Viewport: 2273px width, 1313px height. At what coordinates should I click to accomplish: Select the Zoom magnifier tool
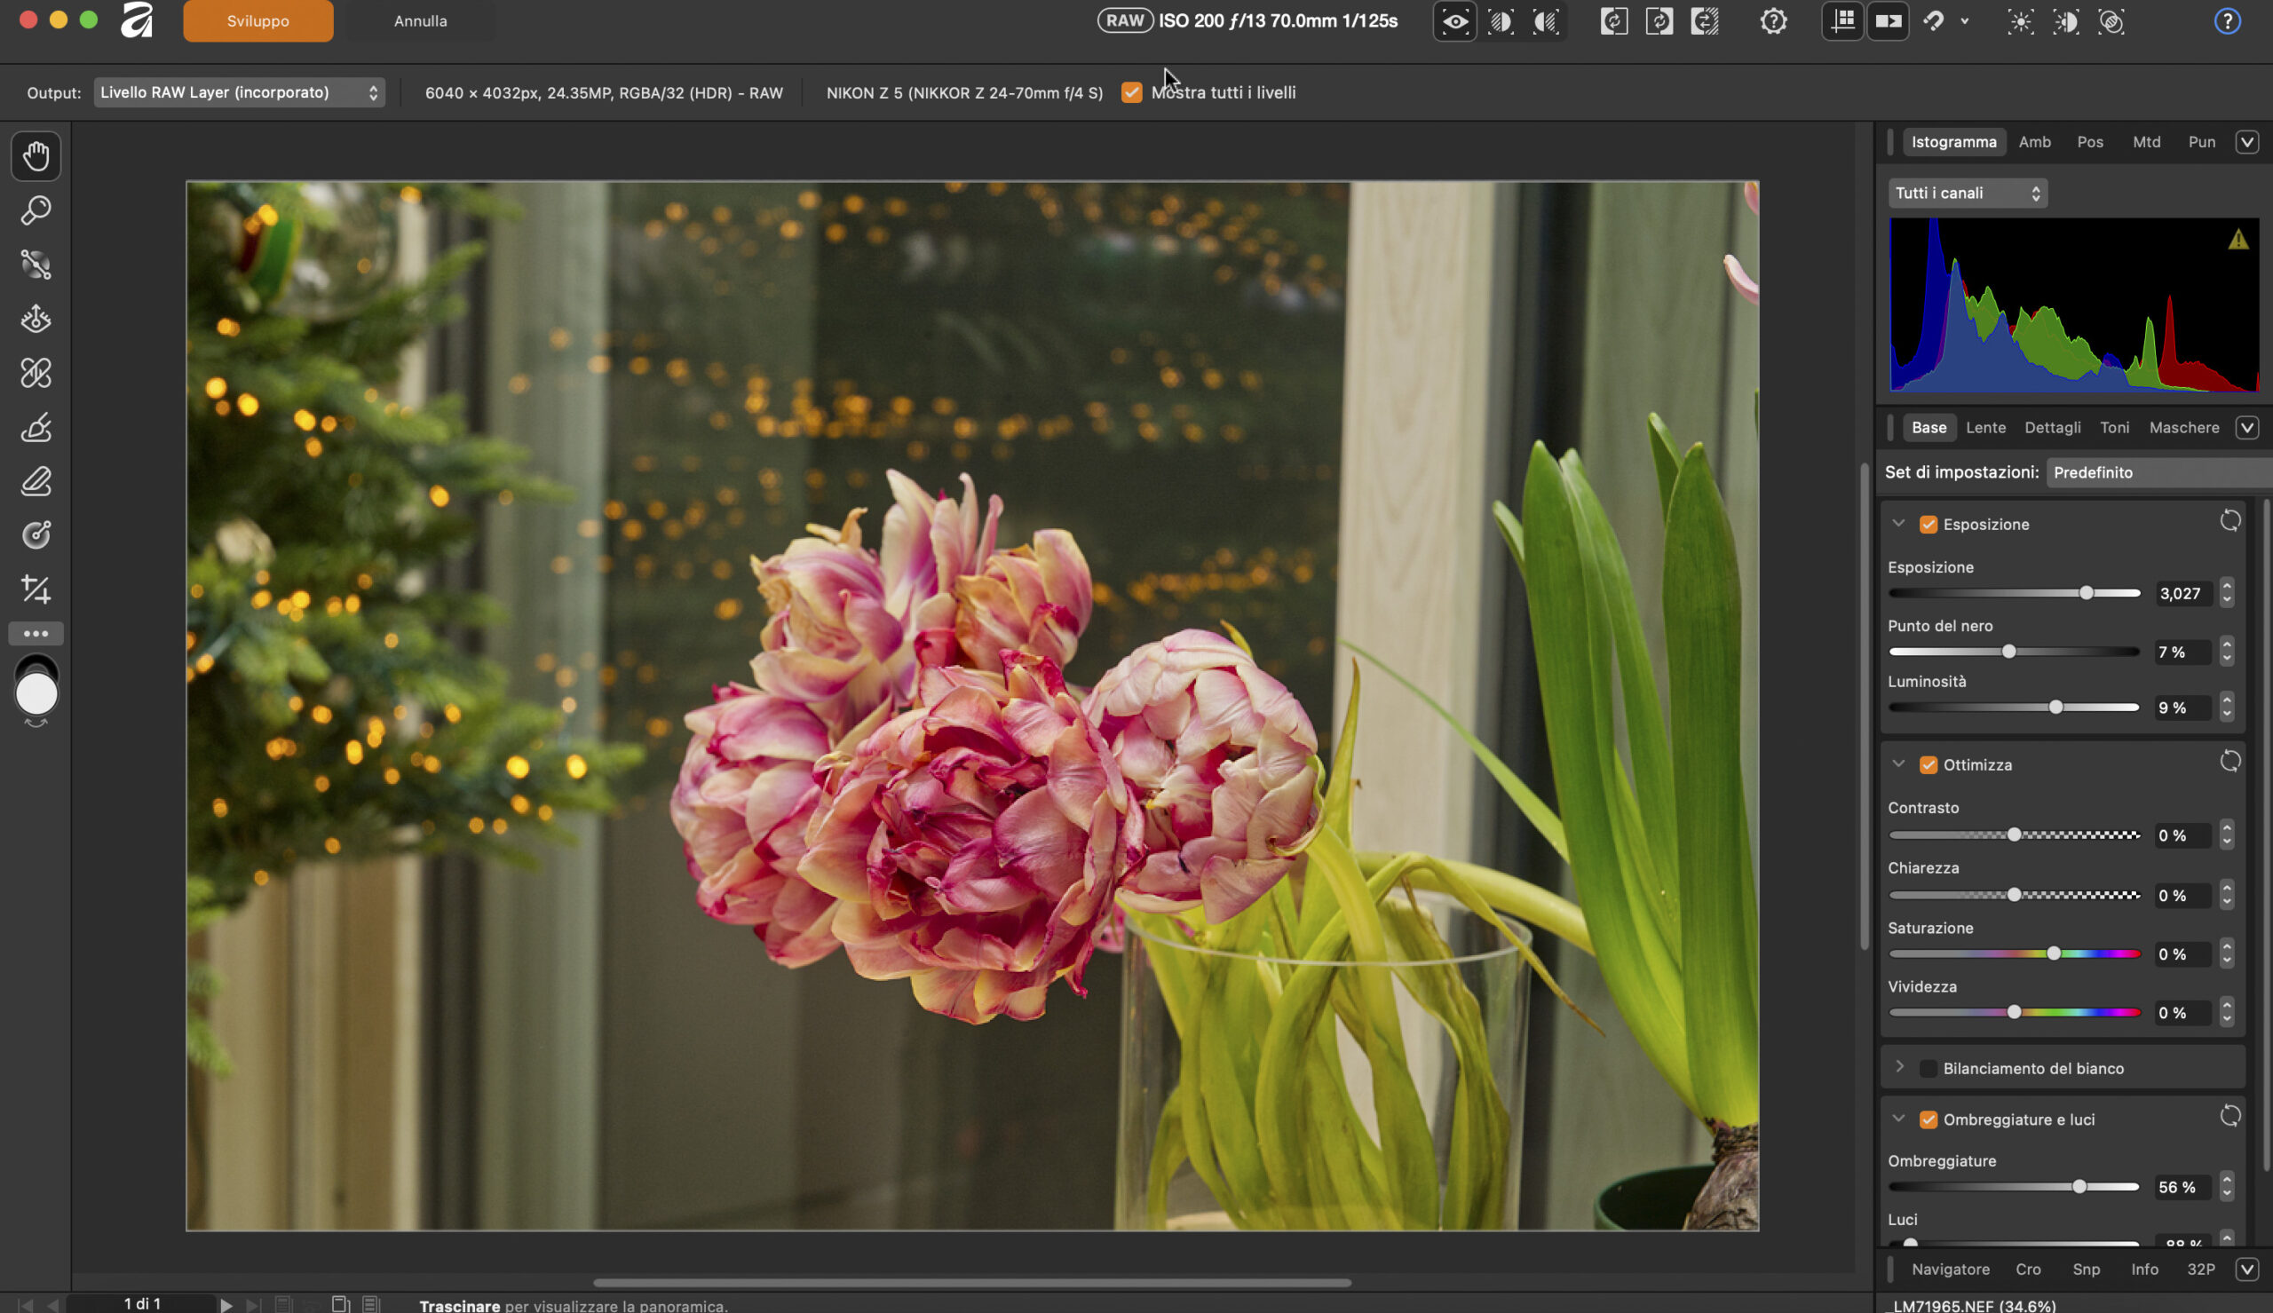coord(36,210)
